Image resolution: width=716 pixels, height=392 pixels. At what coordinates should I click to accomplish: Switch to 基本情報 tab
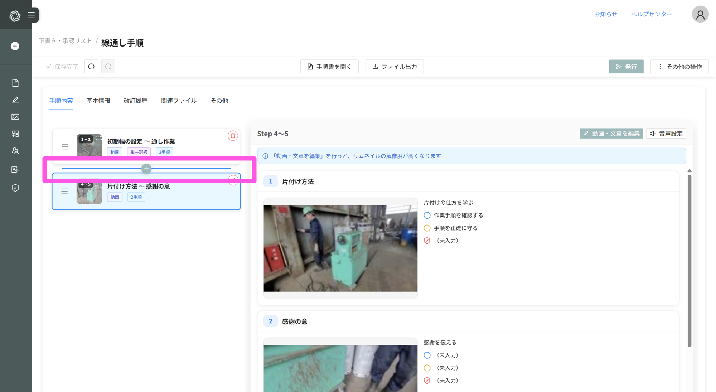pos(98,101)
